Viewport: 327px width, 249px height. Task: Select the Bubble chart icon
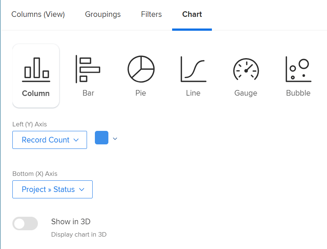298,69
